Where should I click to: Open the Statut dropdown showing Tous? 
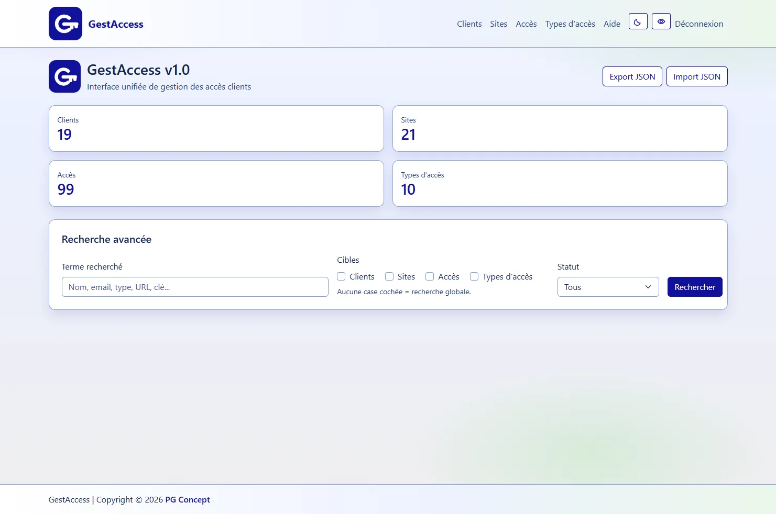point(608,287)
